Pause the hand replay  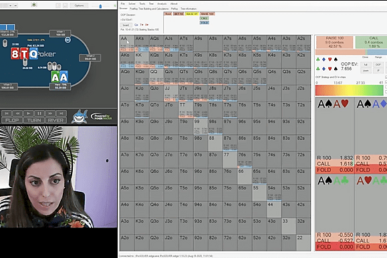(39, 114)
